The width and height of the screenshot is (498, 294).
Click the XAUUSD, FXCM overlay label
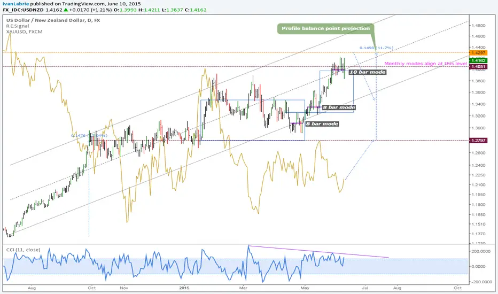(24, 32)
